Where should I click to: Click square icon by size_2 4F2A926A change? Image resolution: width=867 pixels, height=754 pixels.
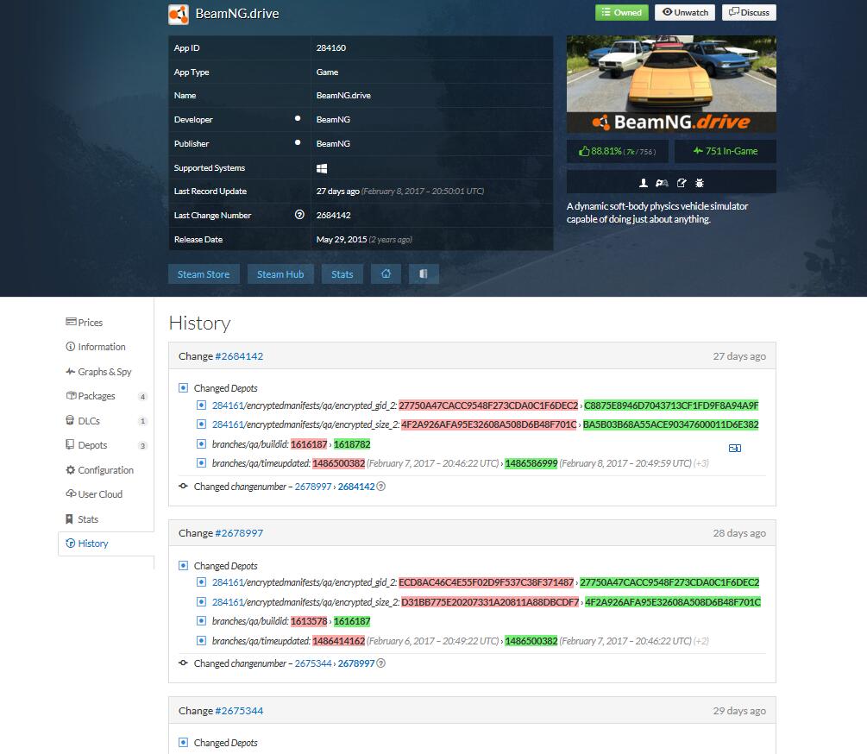coord(201,424)
